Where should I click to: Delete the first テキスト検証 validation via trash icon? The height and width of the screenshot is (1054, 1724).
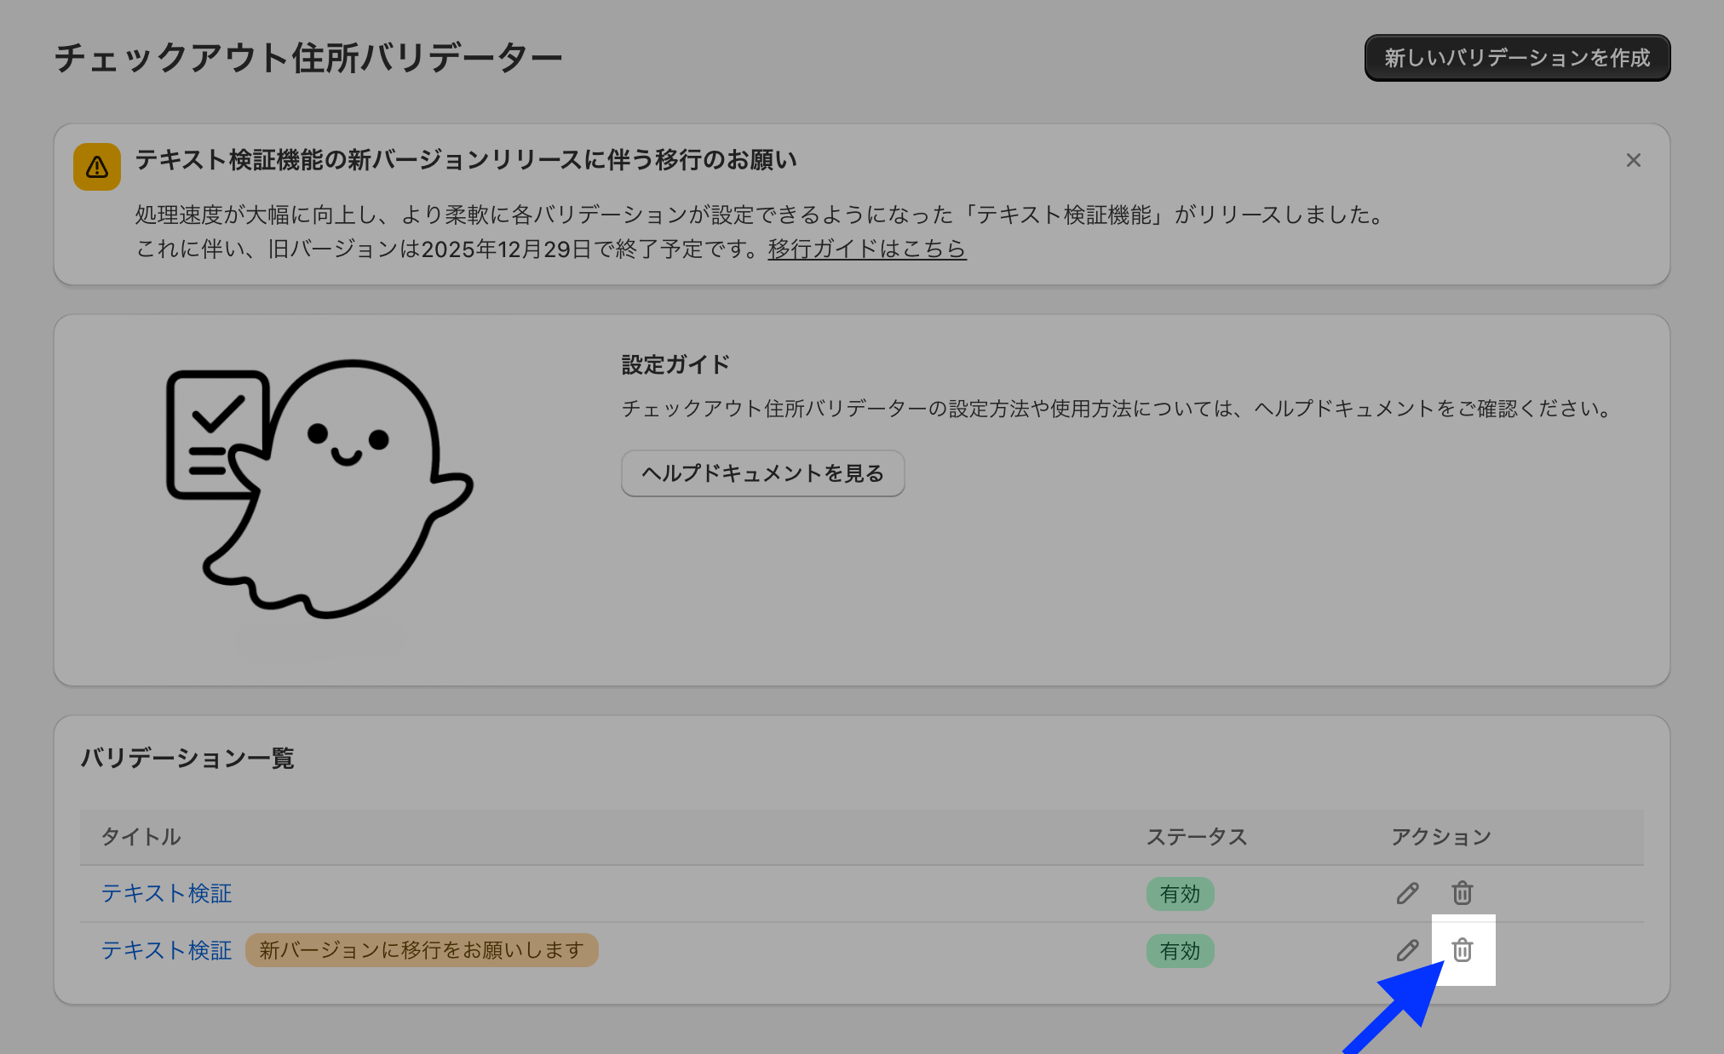tap(1462, 893)
